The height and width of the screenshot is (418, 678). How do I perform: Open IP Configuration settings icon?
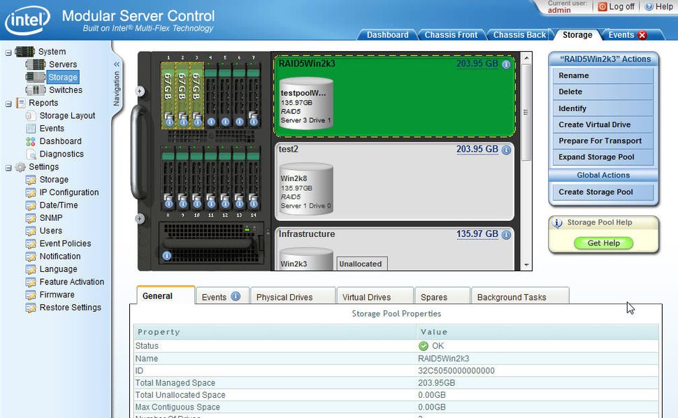pyautogui.click(x=30, y=192)
